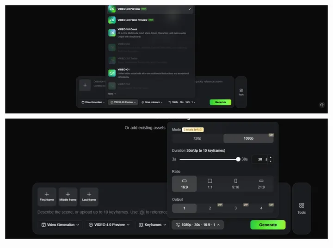Screen dimensions: 333x248
Task: Click the duration slider handle at 30s
Action: point(238,159)
